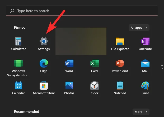Launch the PowerPoint app icon

point(120,63)
